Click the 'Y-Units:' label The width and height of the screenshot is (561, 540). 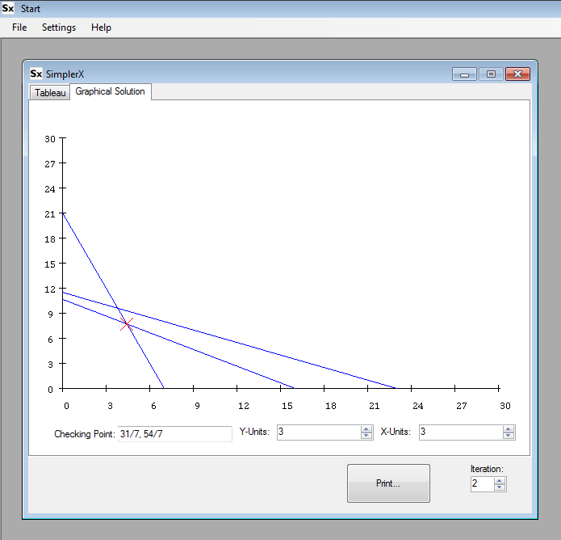point(254,432)
